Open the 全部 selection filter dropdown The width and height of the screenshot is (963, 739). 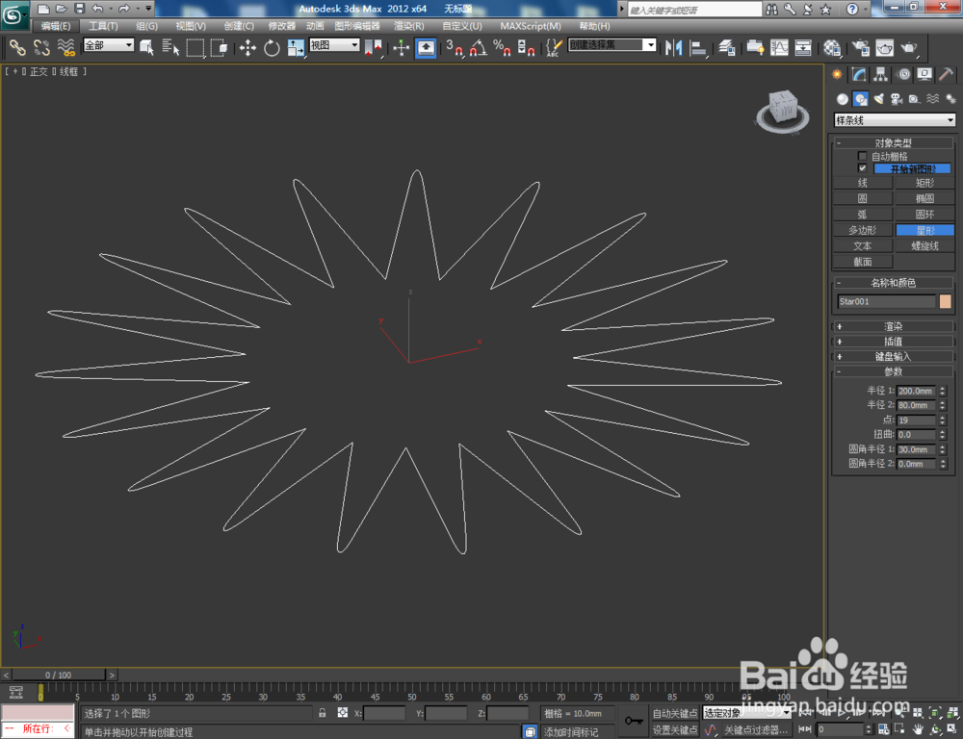[109, 45]
